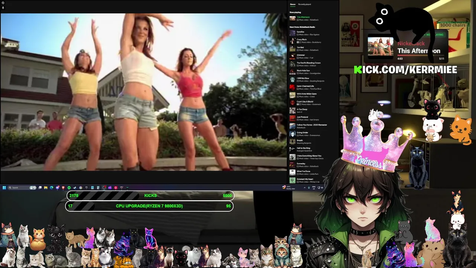The width and height of the screenshot is (476, 268).
Task: Open Brave browser from the taskbar
Action: 63,188
